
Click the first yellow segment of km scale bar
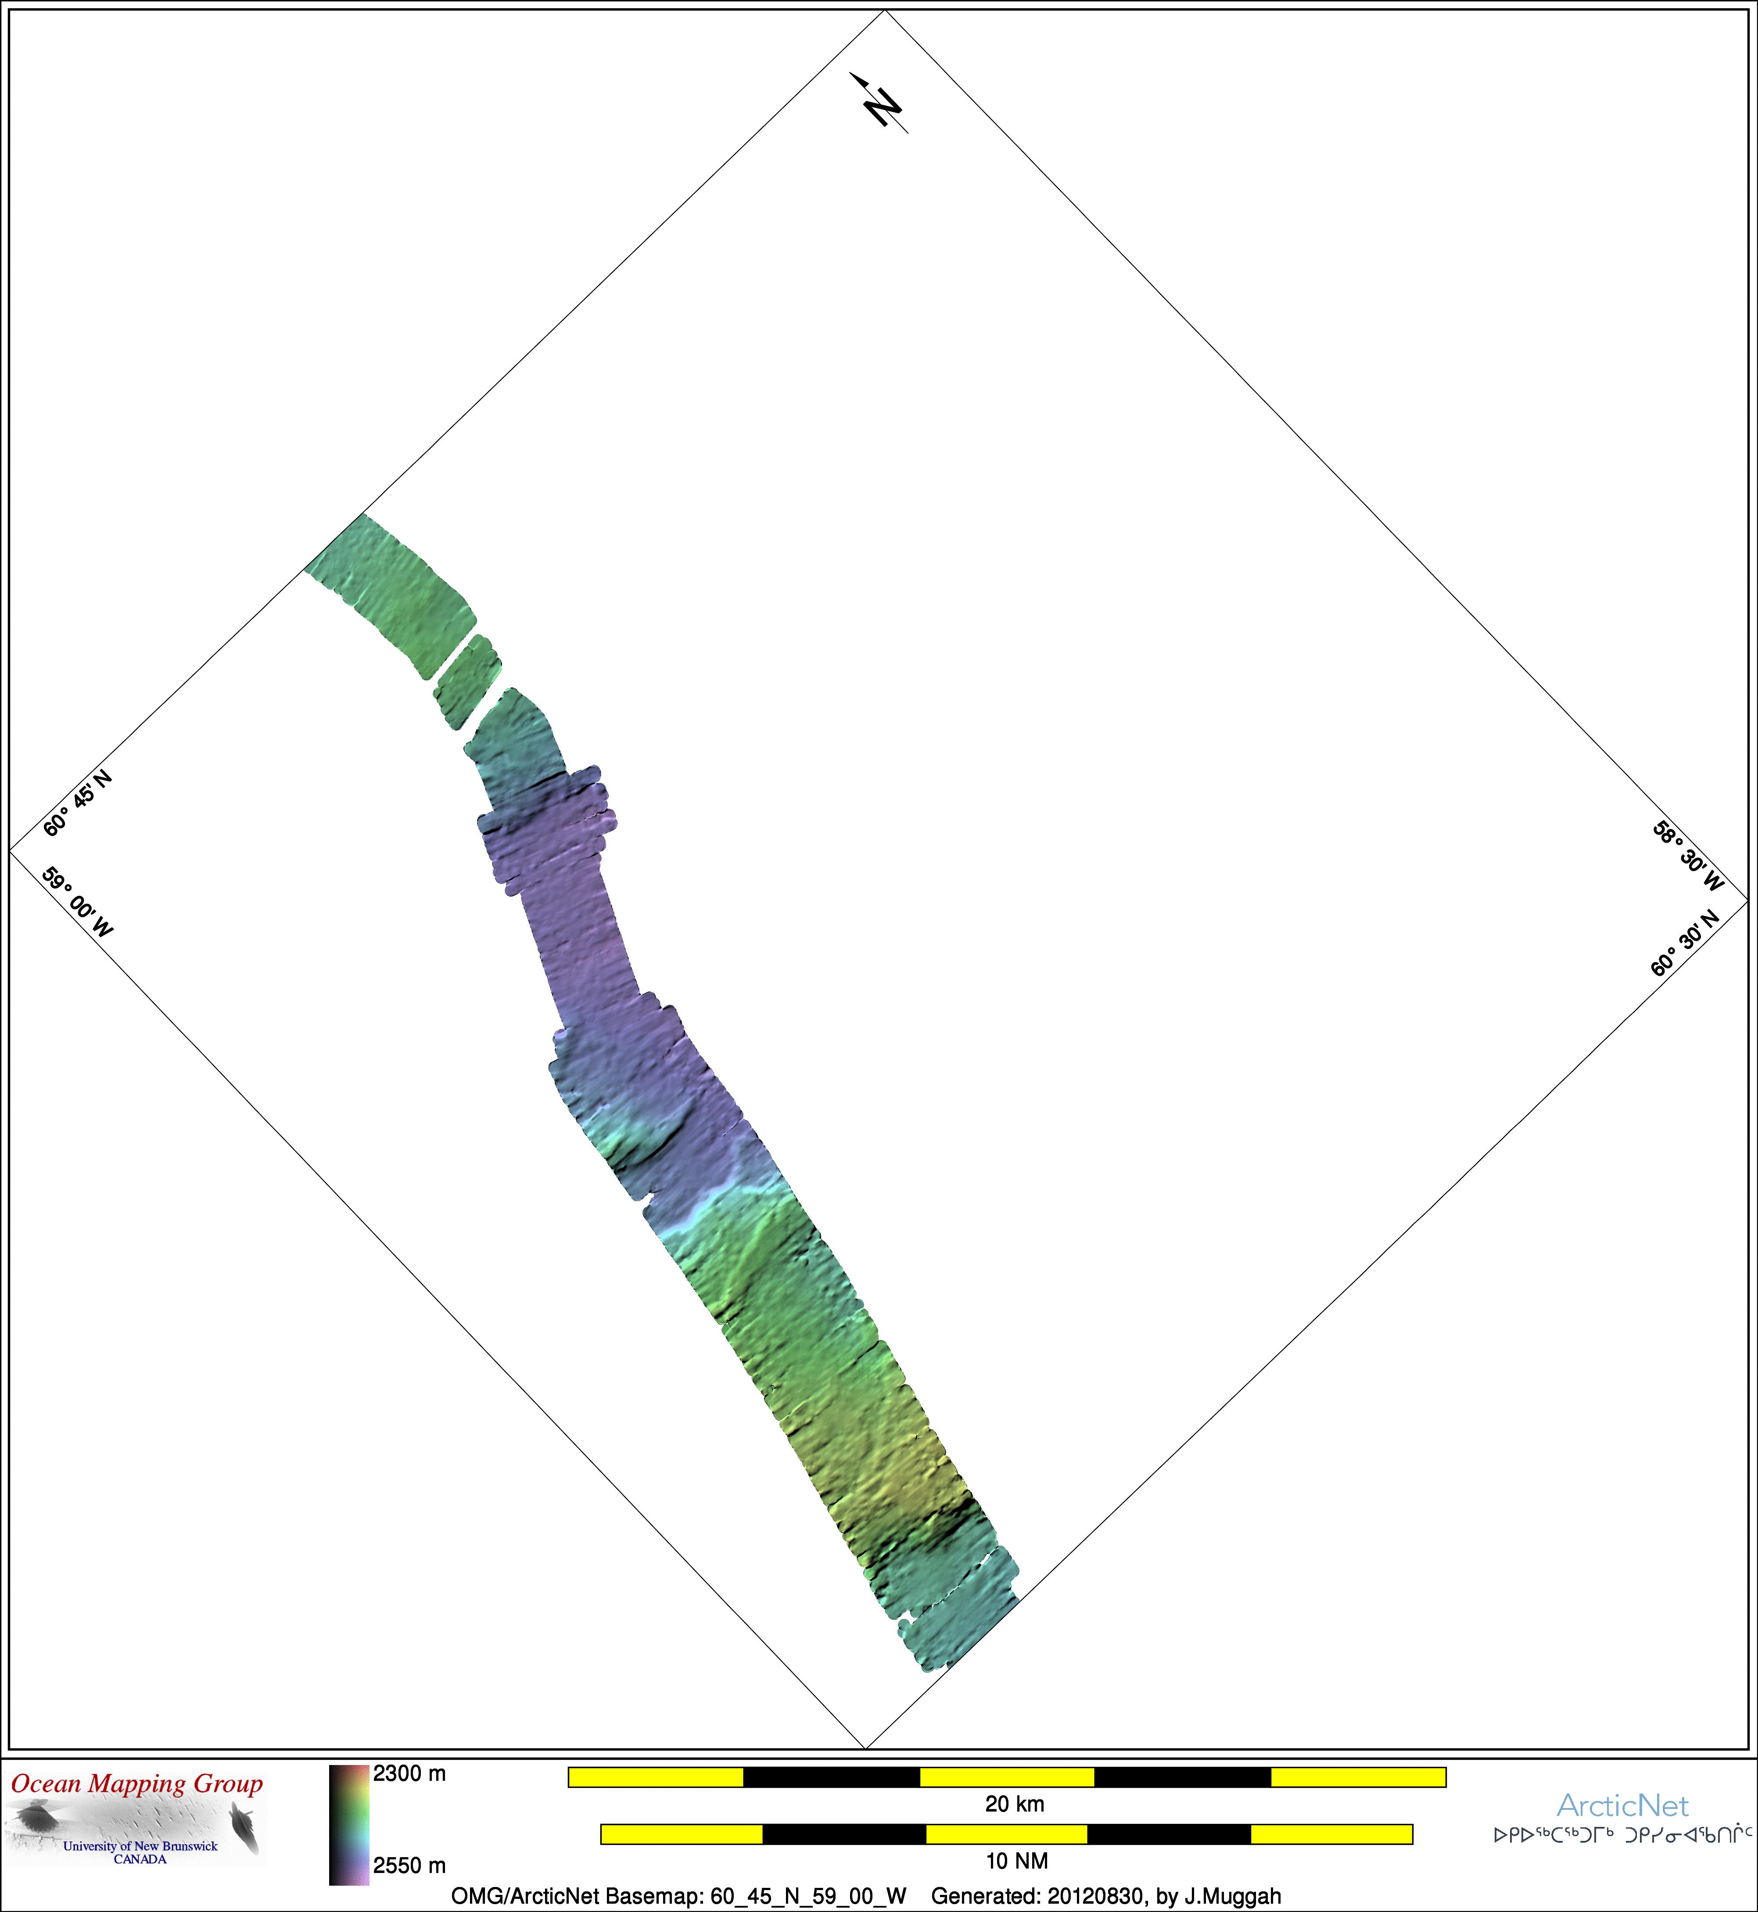pos(656,1777)
